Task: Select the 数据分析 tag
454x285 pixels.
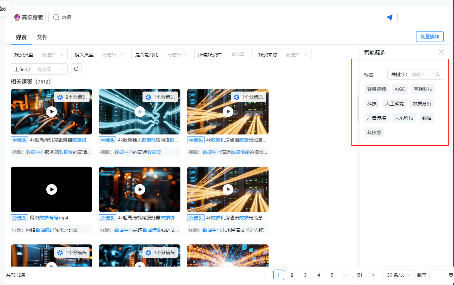Action: click(x=422, y=104)
